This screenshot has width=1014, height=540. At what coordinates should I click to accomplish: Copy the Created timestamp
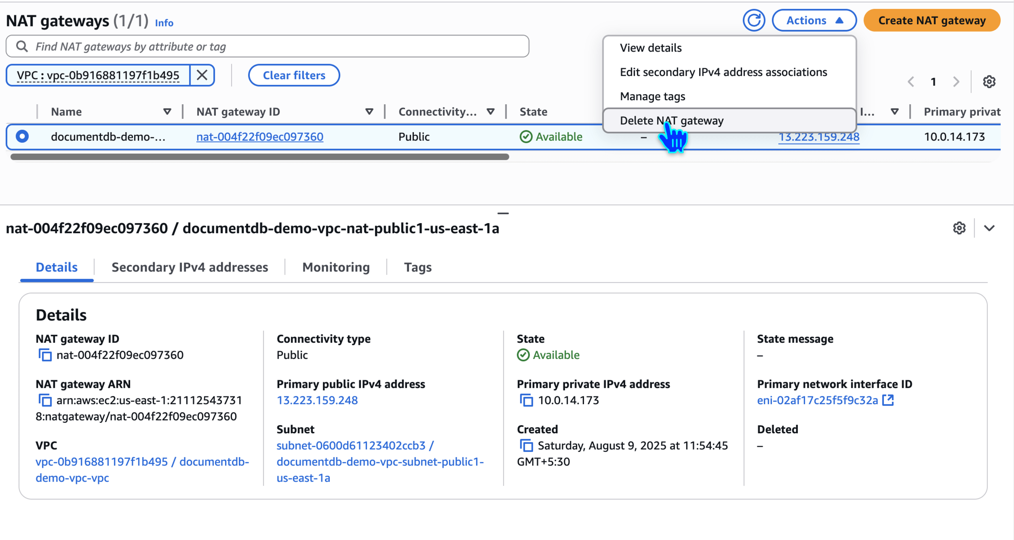pyautogui.click(x=526, y=446)
